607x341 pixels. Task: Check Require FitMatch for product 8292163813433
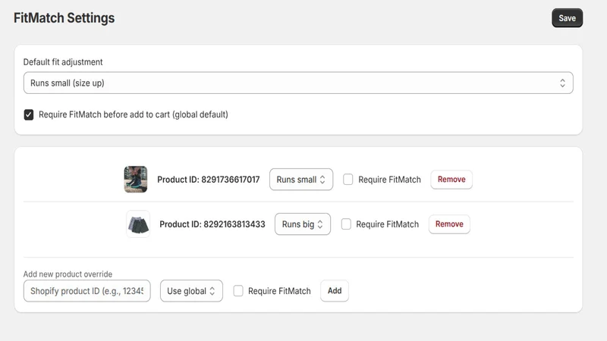click(346, 224)
